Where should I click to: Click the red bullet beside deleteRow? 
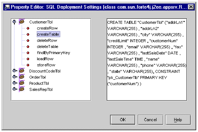click(x=28, y=40)
